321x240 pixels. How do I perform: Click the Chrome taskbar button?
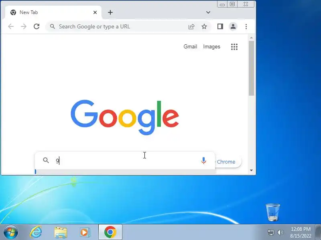110,232
